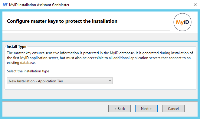Screen dimensions: 200x119
Task: Expand the dropdown using its chevron arrow
Action: pos(110,81)
